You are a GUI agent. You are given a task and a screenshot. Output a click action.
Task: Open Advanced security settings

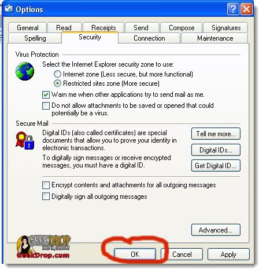[216, 230]
